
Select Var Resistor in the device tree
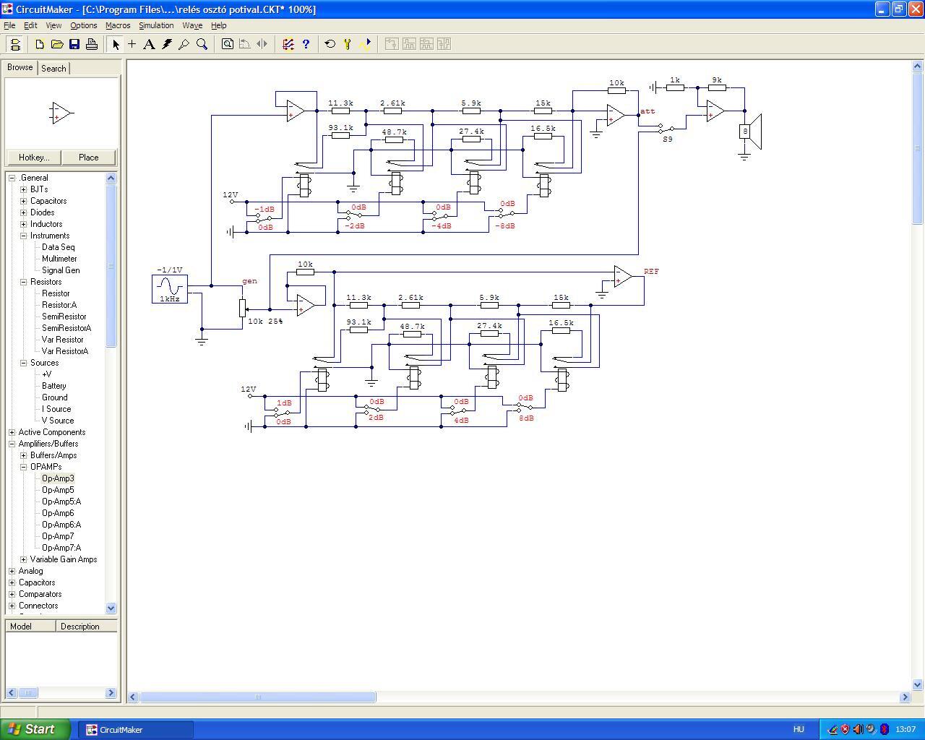coord(63,340)
